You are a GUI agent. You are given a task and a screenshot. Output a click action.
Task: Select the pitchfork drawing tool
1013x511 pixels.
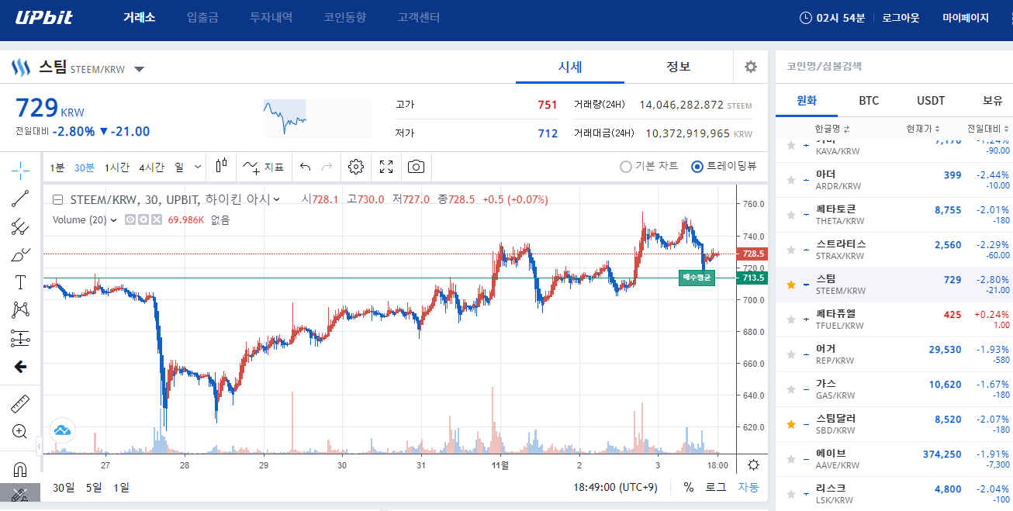(x=21, y=226)
